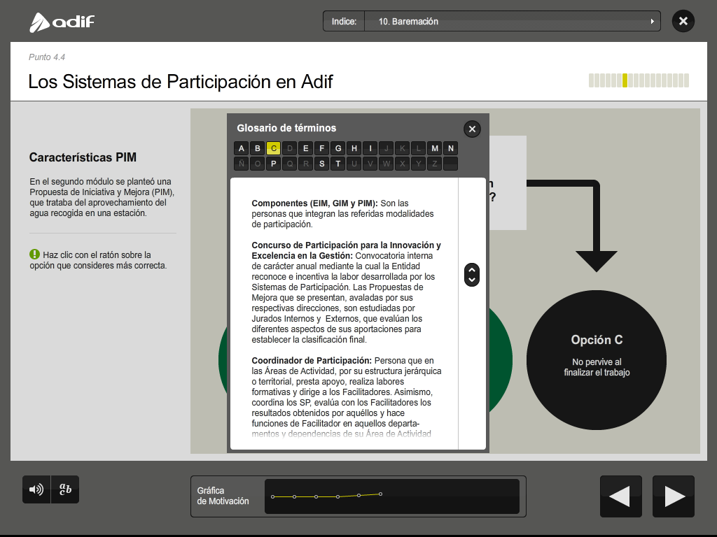The height and width of the screenshot is (537, 717).
Task: Click the highlighted yellow progress segment
Action: pos(625,80)
